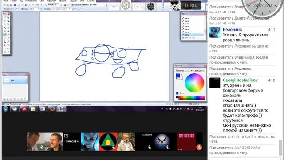
Task: Select the Ellipse Select tool
Action: click(x=5, y=24)
